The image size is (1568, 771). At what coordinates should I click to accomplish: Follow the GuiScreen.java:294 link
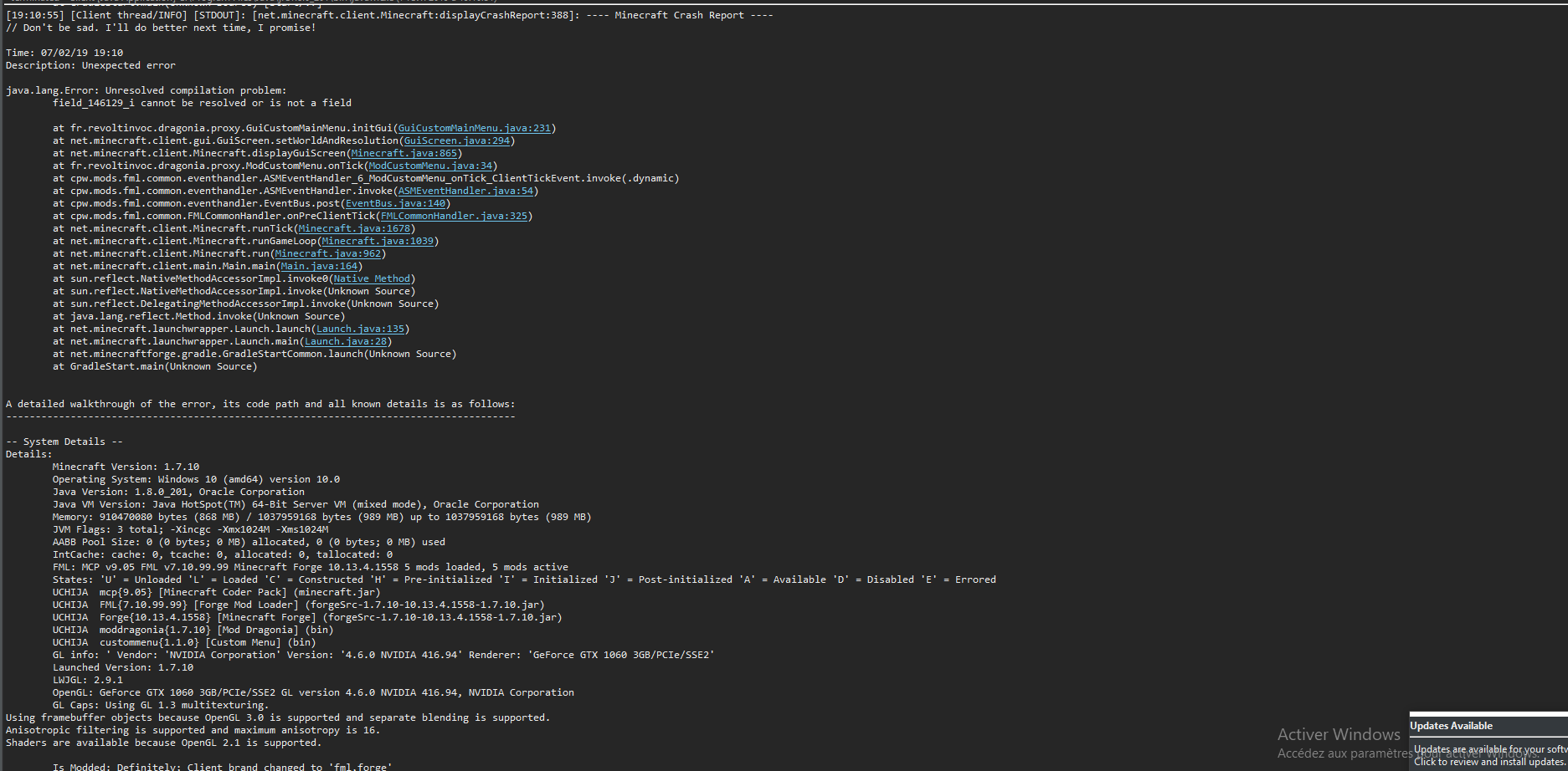click(456, 140)
